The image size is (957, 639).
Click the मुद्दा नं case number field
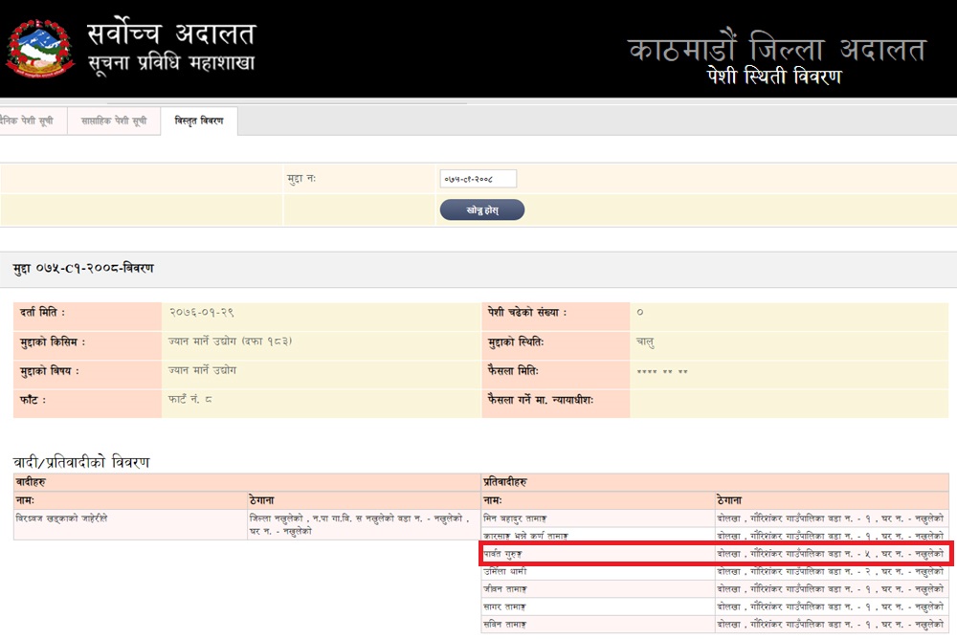pyautogui.click(x=478, y=179)
